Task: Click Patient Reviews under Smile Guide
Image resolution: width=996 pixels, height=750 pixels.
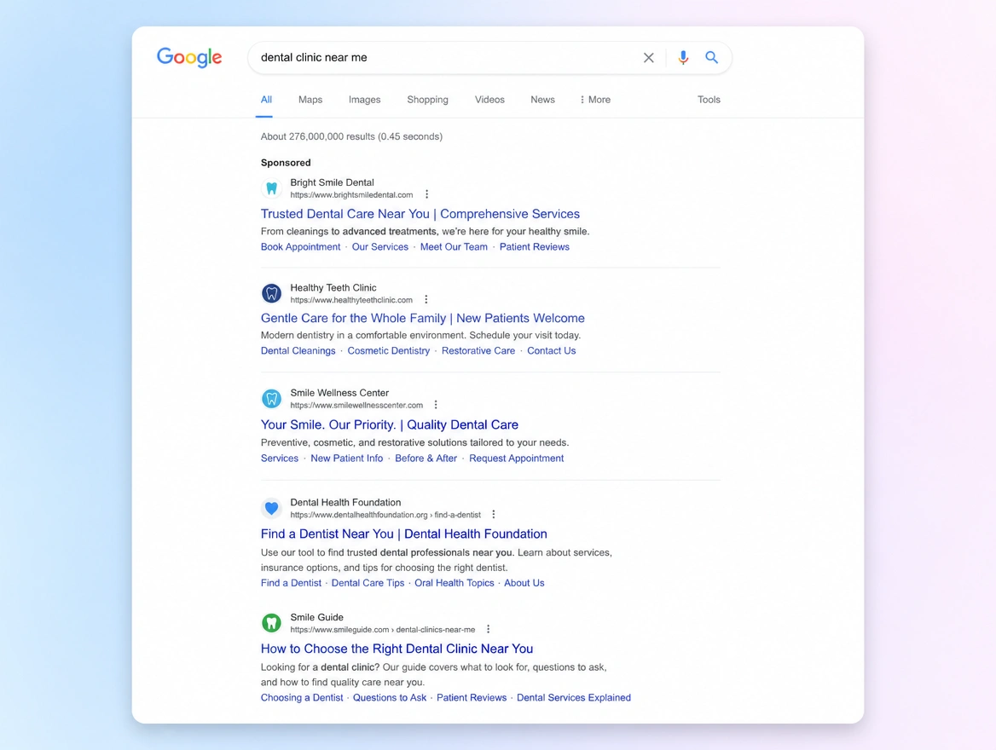Action: click(472, 698)
